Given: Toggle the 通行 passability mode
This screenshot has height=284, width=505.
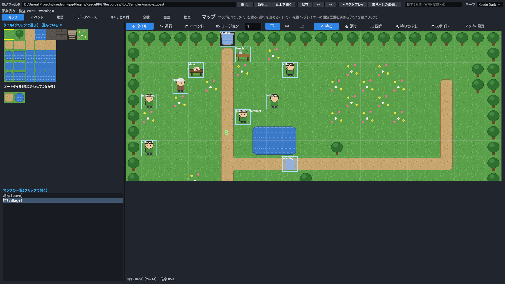Looking at the screenshot, I should tap(166, 26).
